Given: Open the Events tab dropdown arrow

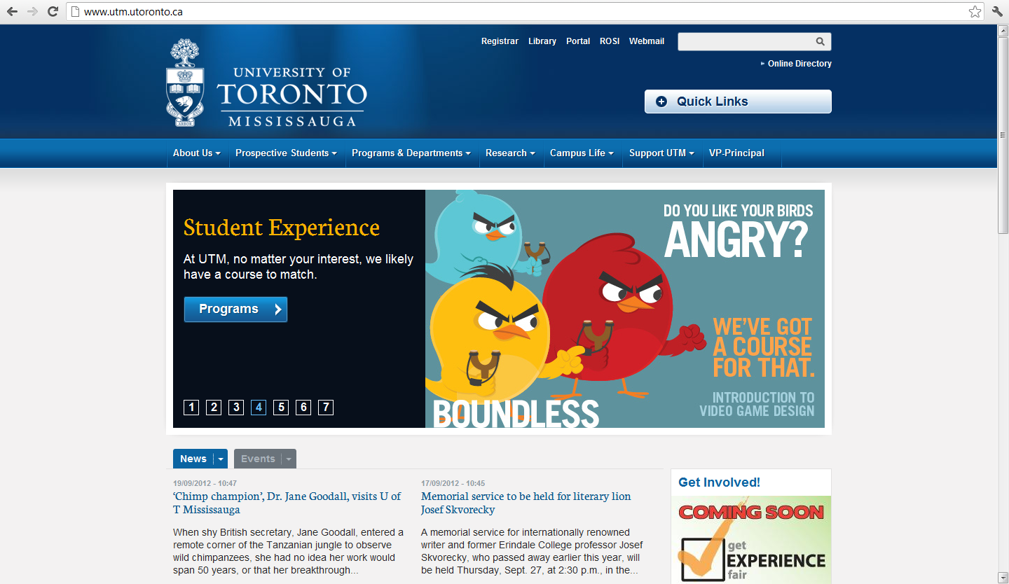Looking at the screenshot, I should tap(288, 459).
